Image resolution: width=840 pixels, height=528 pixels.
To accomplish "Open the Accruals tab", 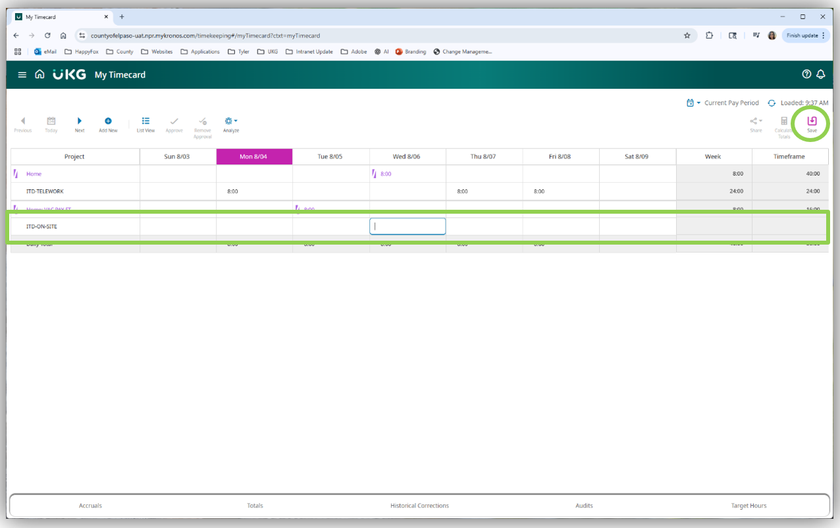I will (x=90, y=506).
